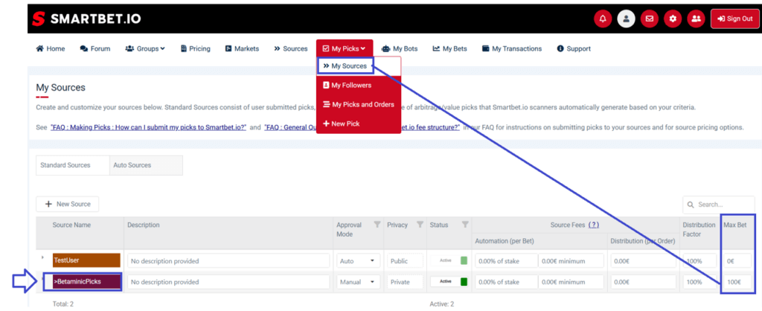
Task: Open the notifications bell icon
Action: (x=603, y=19)
